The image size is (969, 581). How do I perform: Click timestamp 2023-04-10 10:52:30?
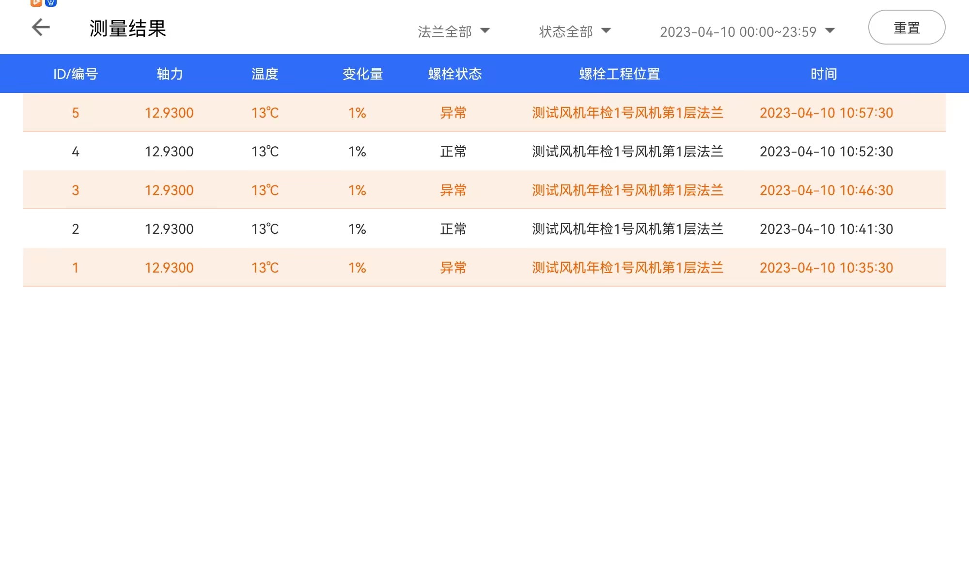click(x=826, y=152)
